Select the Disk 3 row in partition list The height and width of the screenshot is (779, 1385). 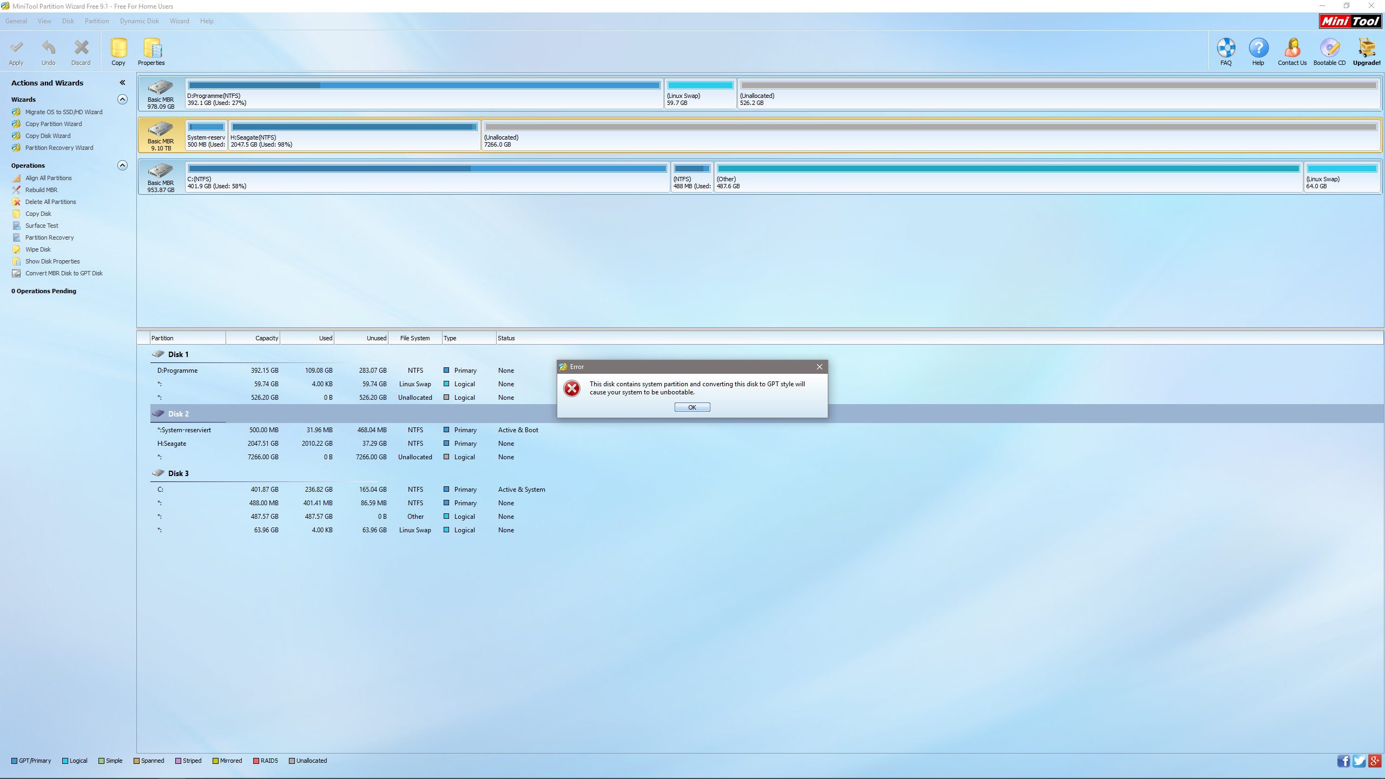pyautogui.click(x=178, y=473)
